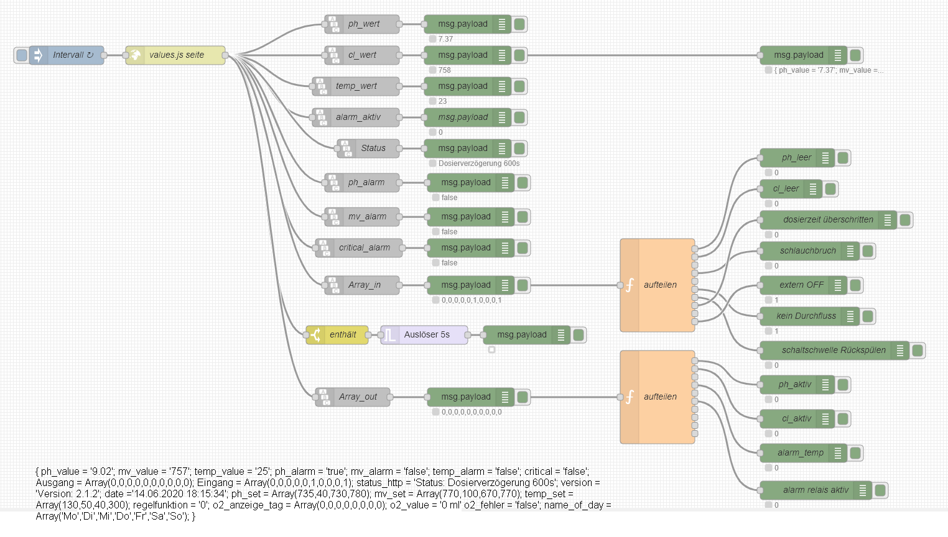Image resolution: width=948 pixels, height=537 pixels.
Task: Select the Auslöser 5s trigger node
Action: pyautogui.click(x=424, y=335)
